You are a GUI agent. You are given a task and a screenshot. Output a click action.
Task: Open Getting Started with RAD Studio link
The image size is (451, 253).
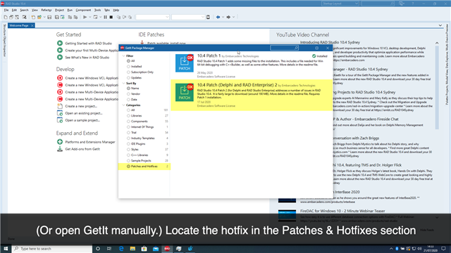pos(88,44)
